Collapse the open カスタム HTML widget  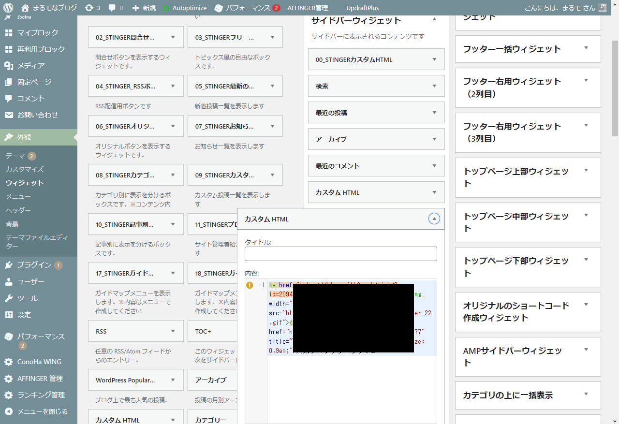tap(434, 219)
